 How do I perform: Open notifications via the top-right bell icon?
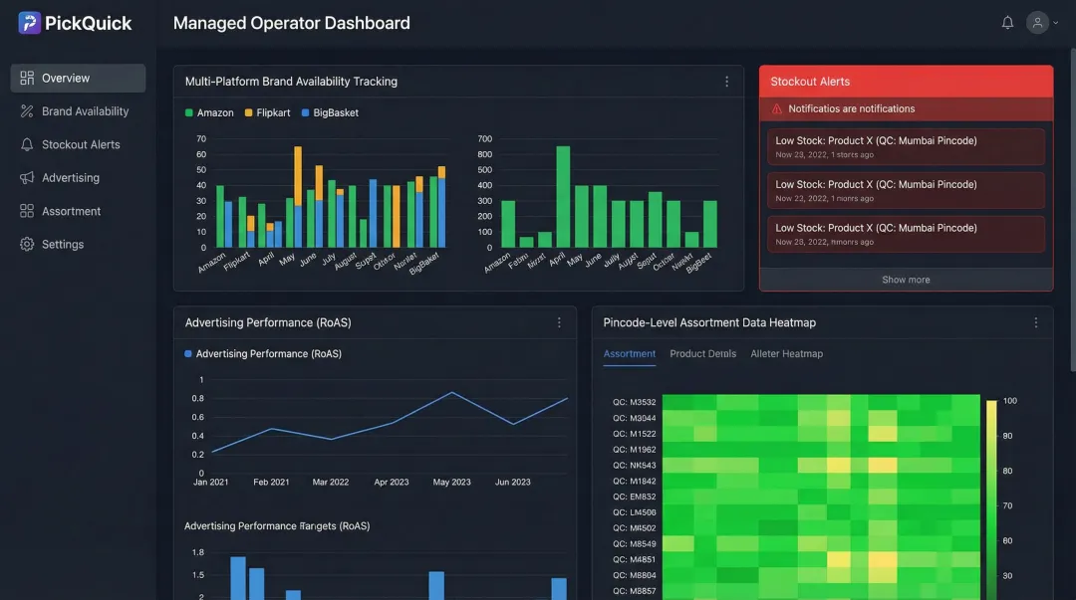tap(1007, 21)
